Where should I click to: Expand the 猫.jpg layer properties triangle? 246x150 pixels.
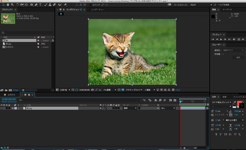[13, 108]
